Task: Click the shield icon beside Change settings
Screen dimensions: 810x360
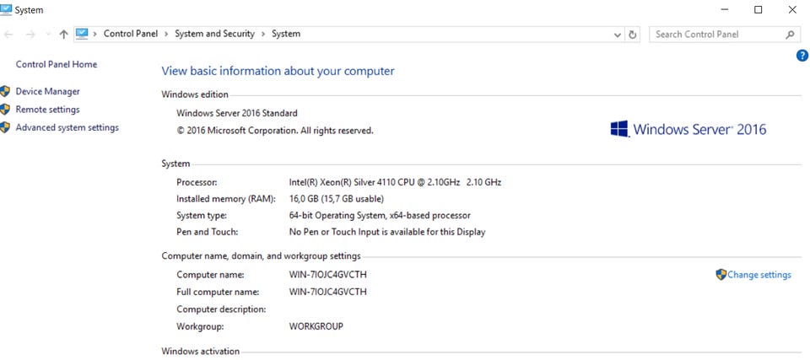Action: tap(721, 275)
